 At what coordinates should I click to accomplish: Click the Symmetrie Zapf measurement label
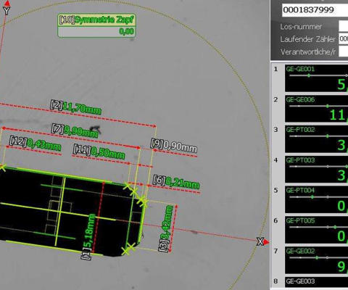click(96, 25)
